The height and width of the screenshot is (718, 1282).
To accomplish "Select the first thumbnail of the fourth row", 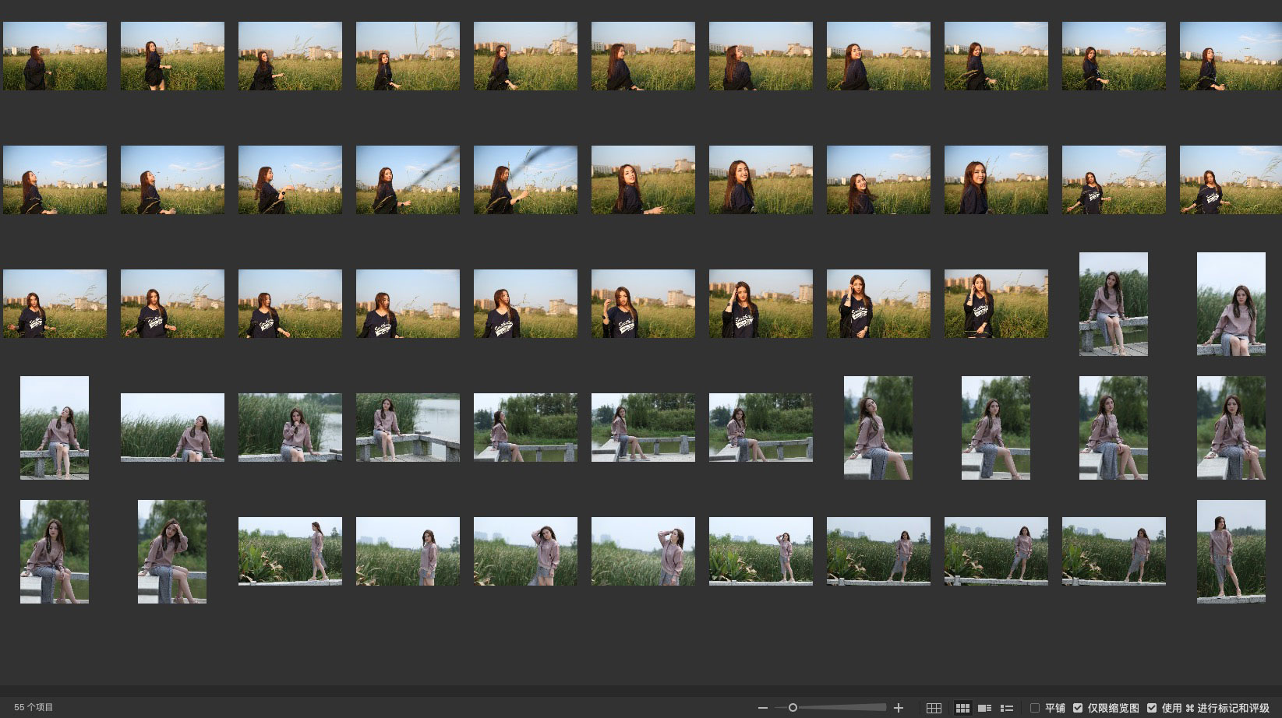I will (x=55, y=428).
